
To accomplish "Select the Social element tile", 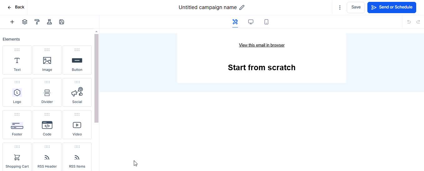I will pyautogui.click(x=77, y=93).
